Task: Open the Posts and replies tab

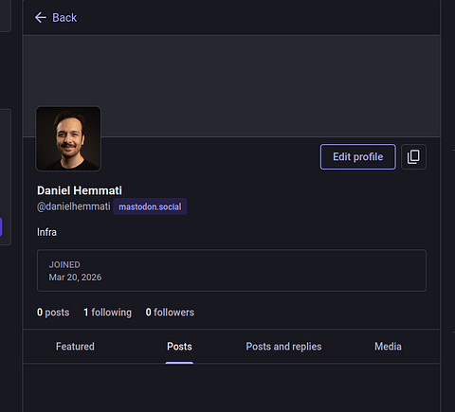Action: (283, 347)
